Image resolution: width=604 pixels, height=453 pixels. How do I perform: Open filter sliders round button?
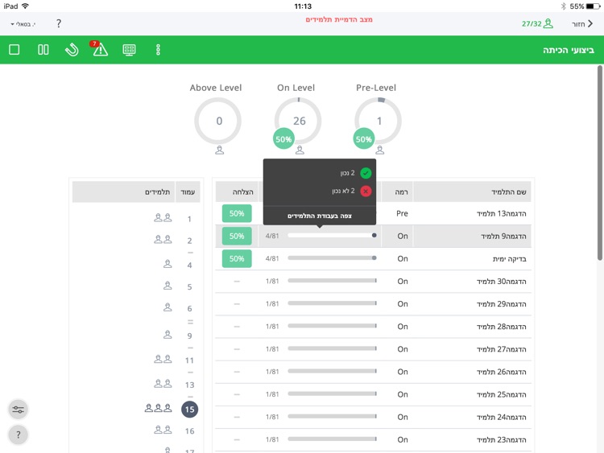(x=18, y=410)
